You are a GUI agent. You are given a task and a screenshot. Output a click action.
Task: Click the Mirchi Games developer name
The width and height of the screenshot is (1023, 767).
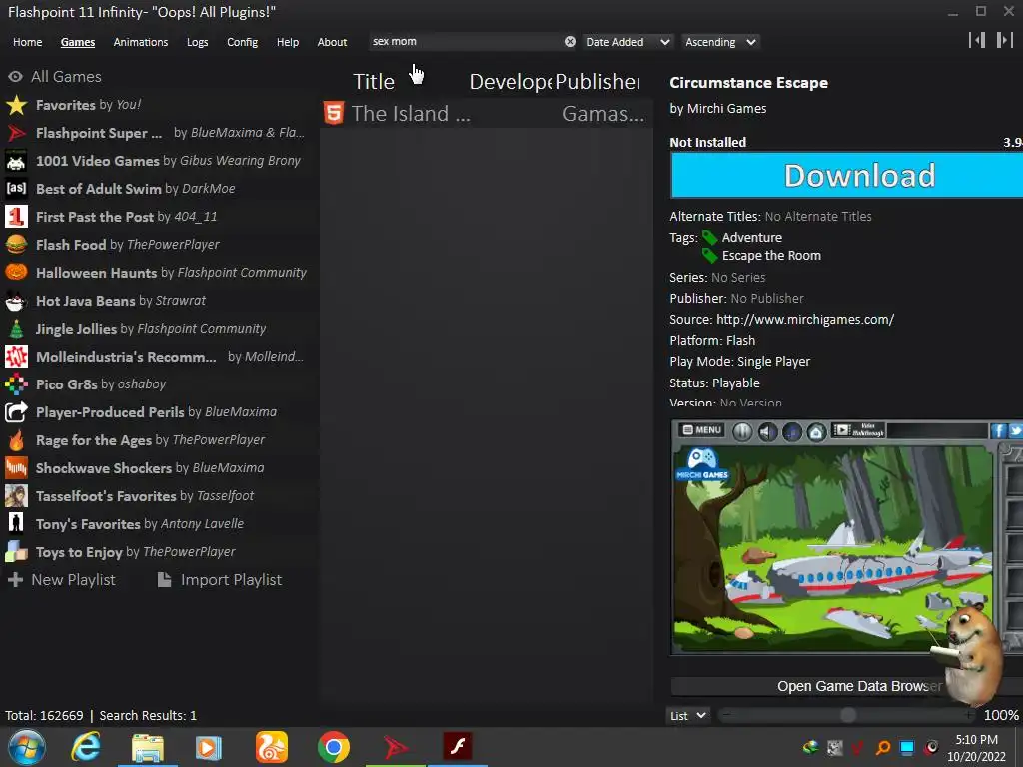[x=727, y=108]
